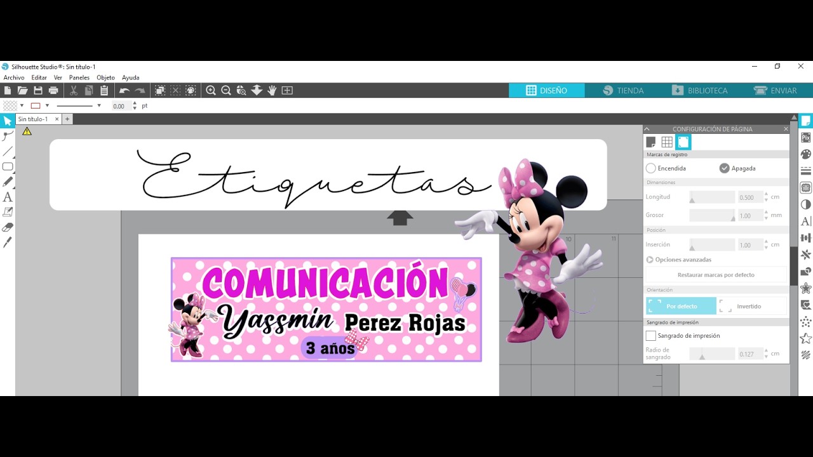
Task: Step the Grosor mm value
Action: [x=767, y=216]
